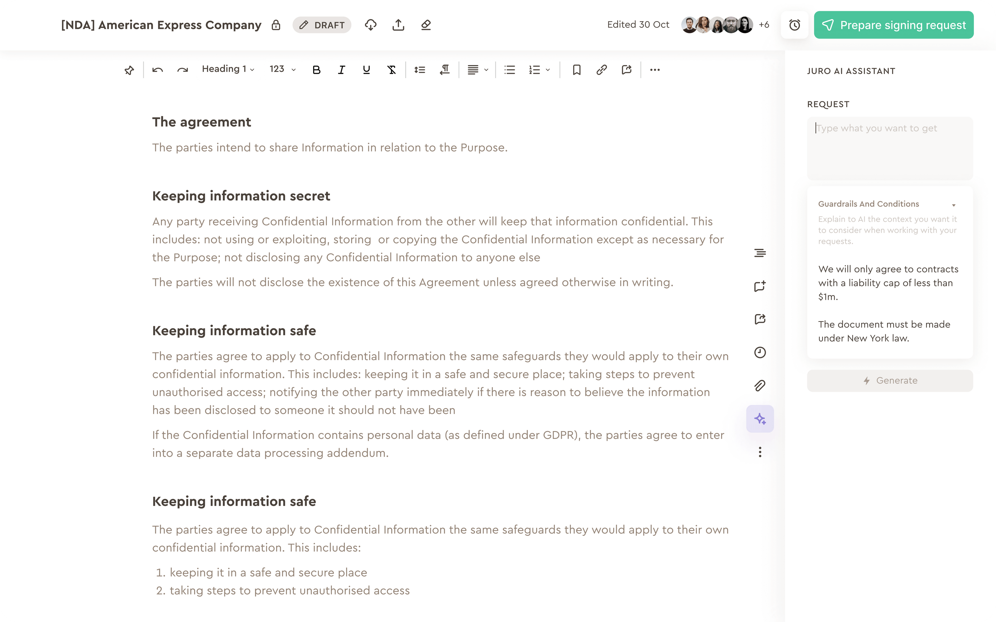Collapse the Guardrails And Conditions section
The width and height of the screenshot is (996, 622).
click(x=954, y=204)
